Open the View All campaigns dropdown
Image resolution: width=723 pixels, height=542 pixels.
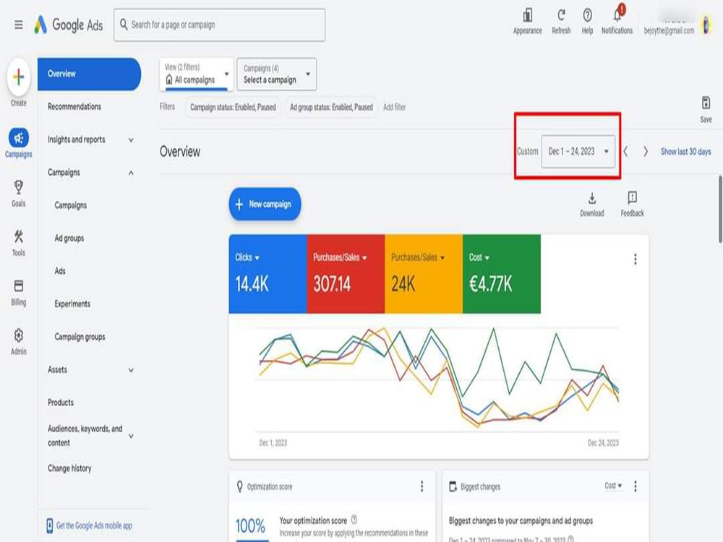point(197,74)
